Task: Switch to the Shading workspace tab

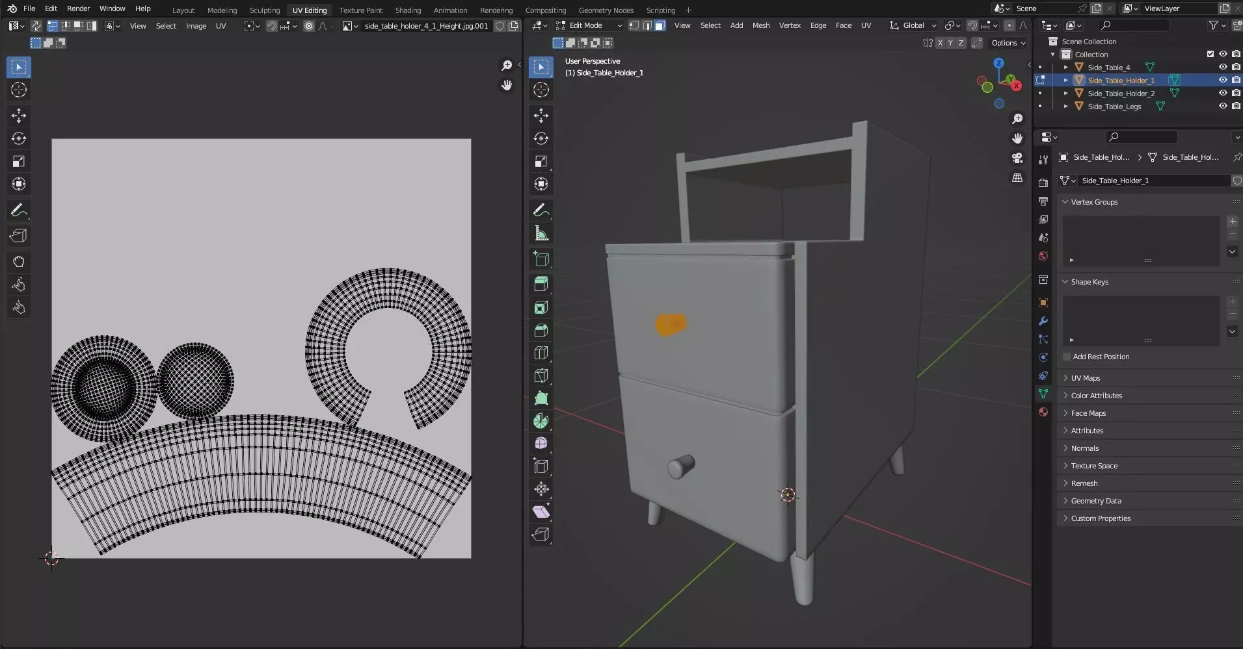Action: click(x=408, y=10)
